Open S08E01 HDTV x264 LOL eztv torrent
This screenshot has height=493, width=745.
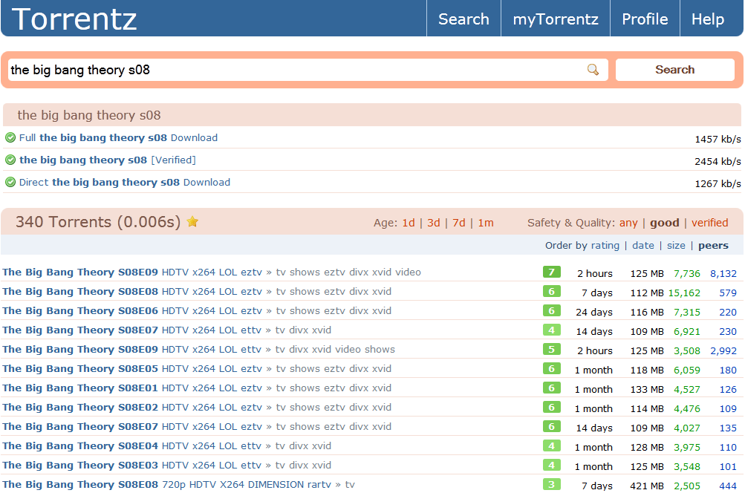132,388
